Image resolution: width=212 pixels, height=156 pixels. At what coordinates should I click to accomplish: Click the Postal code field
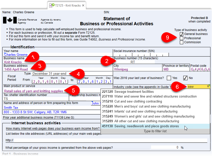point(200,69)
